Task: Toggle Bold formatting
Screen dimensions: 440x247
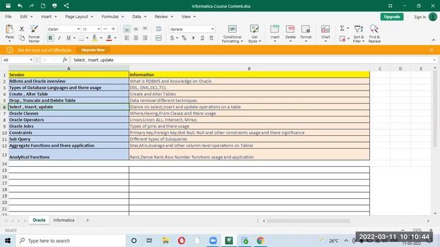Action: click(50, 38)
